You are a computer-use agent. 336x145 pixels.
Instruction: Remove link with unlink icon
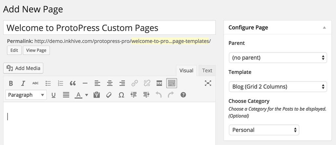[x=147, y=83]
